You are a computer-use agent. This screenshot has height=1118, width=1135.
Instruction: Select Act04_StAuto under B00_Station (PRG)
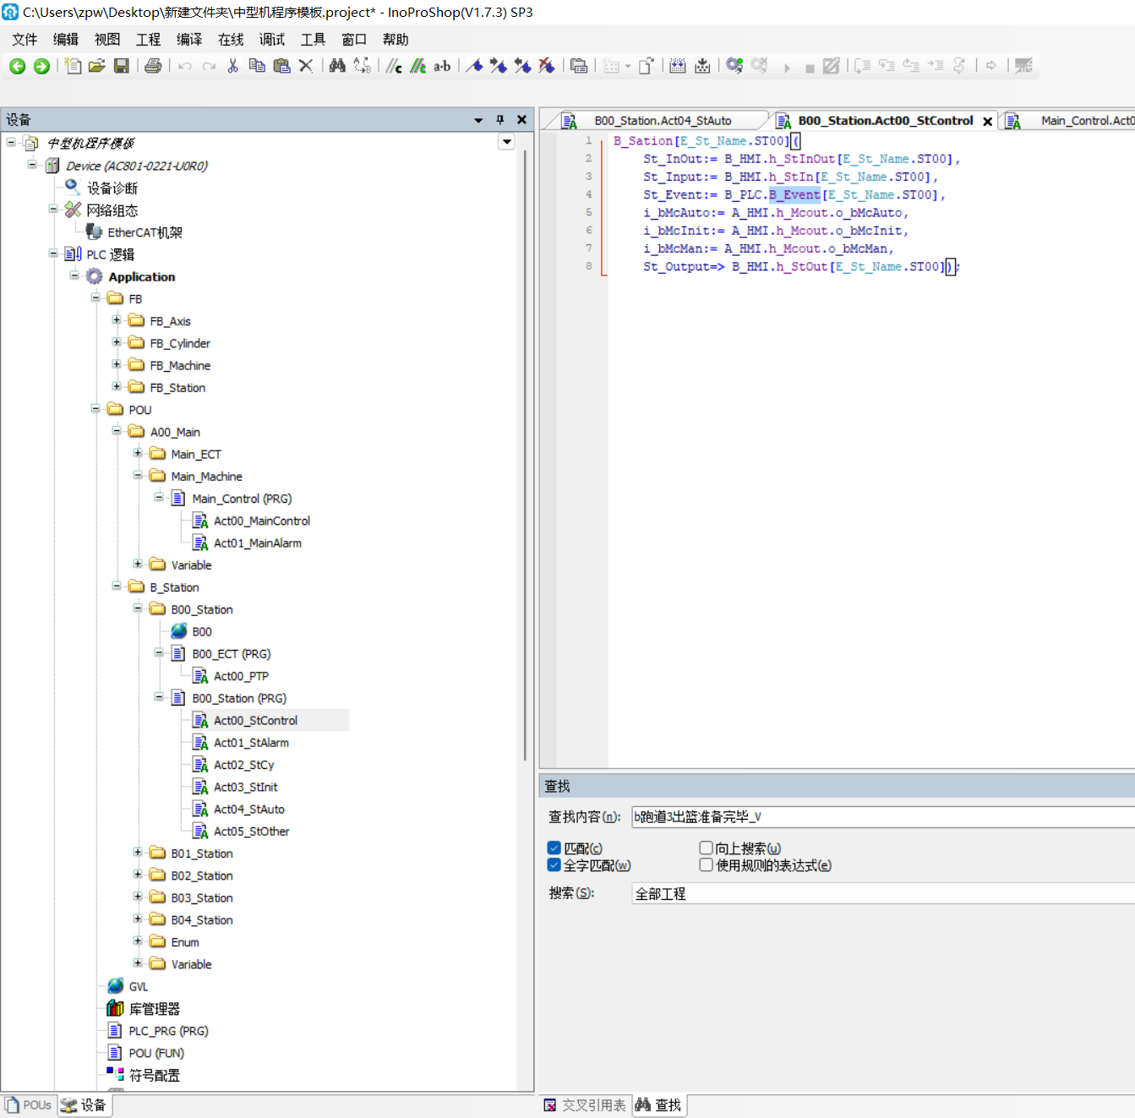coord(248,809)
